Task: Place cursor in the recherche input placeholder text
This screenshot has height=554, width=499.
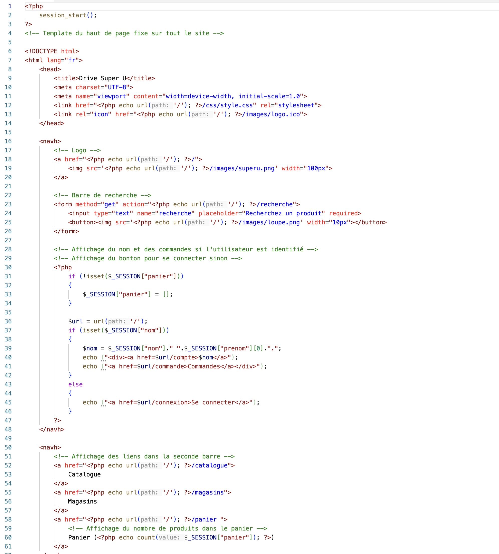Action: [284, 213]
